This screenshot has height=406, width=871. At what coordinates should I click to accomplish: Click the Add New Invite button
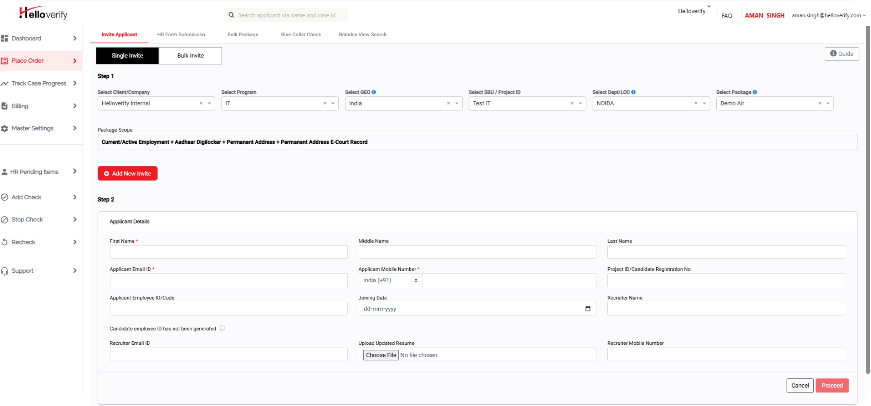[x=128, y=173]
